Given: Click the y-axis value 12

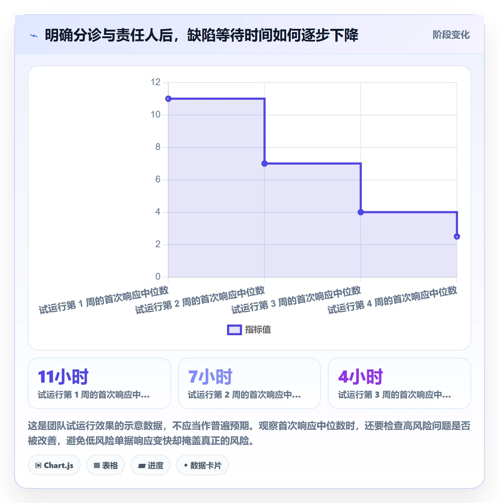Looking at the screenshot, I should (155, 82).
